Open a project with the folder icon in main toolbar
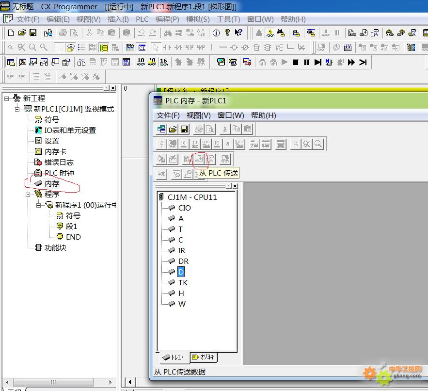The width and height of the screenshot is (428, 391). [22, 33]
